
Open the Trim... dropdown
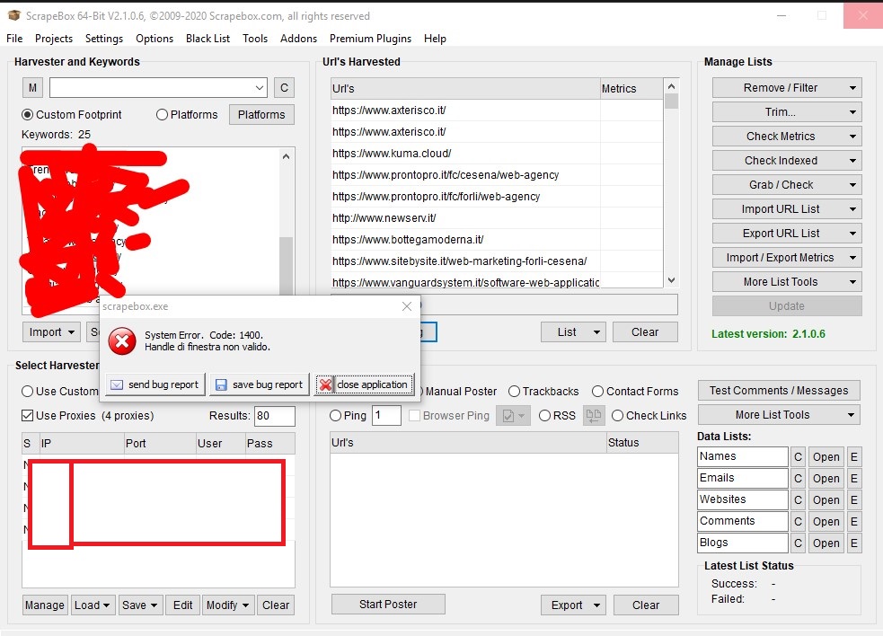787,112
